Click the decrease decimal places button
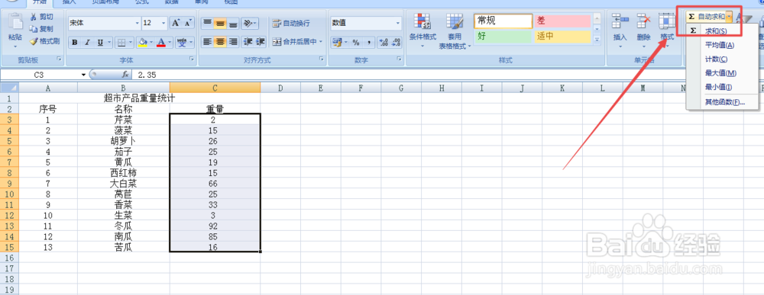This screenshot has width=764, height=295. point(395,43)
